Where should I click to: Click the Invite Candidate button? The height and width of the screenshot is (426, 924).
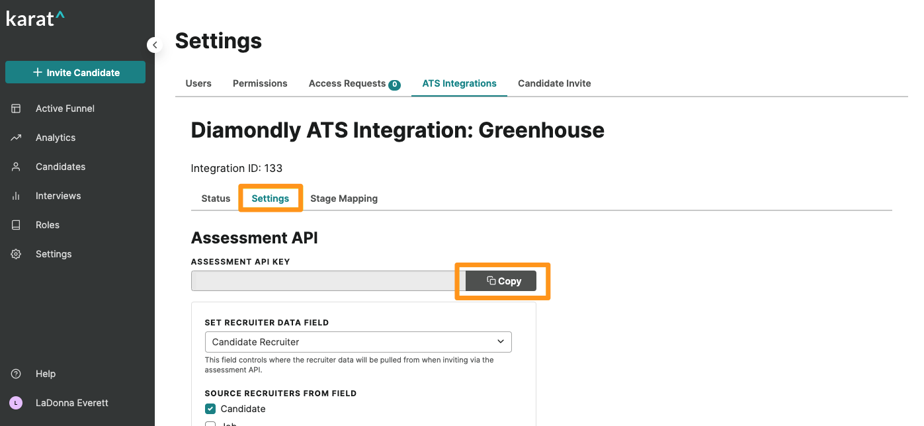(75, 72)
